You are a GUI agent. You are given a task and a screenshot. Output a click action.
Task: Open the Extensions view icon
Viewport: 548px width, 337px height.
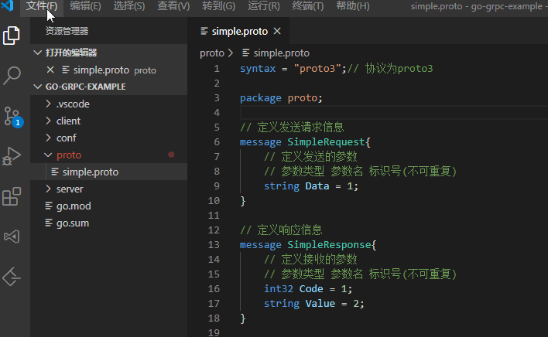tap(12, 197)
